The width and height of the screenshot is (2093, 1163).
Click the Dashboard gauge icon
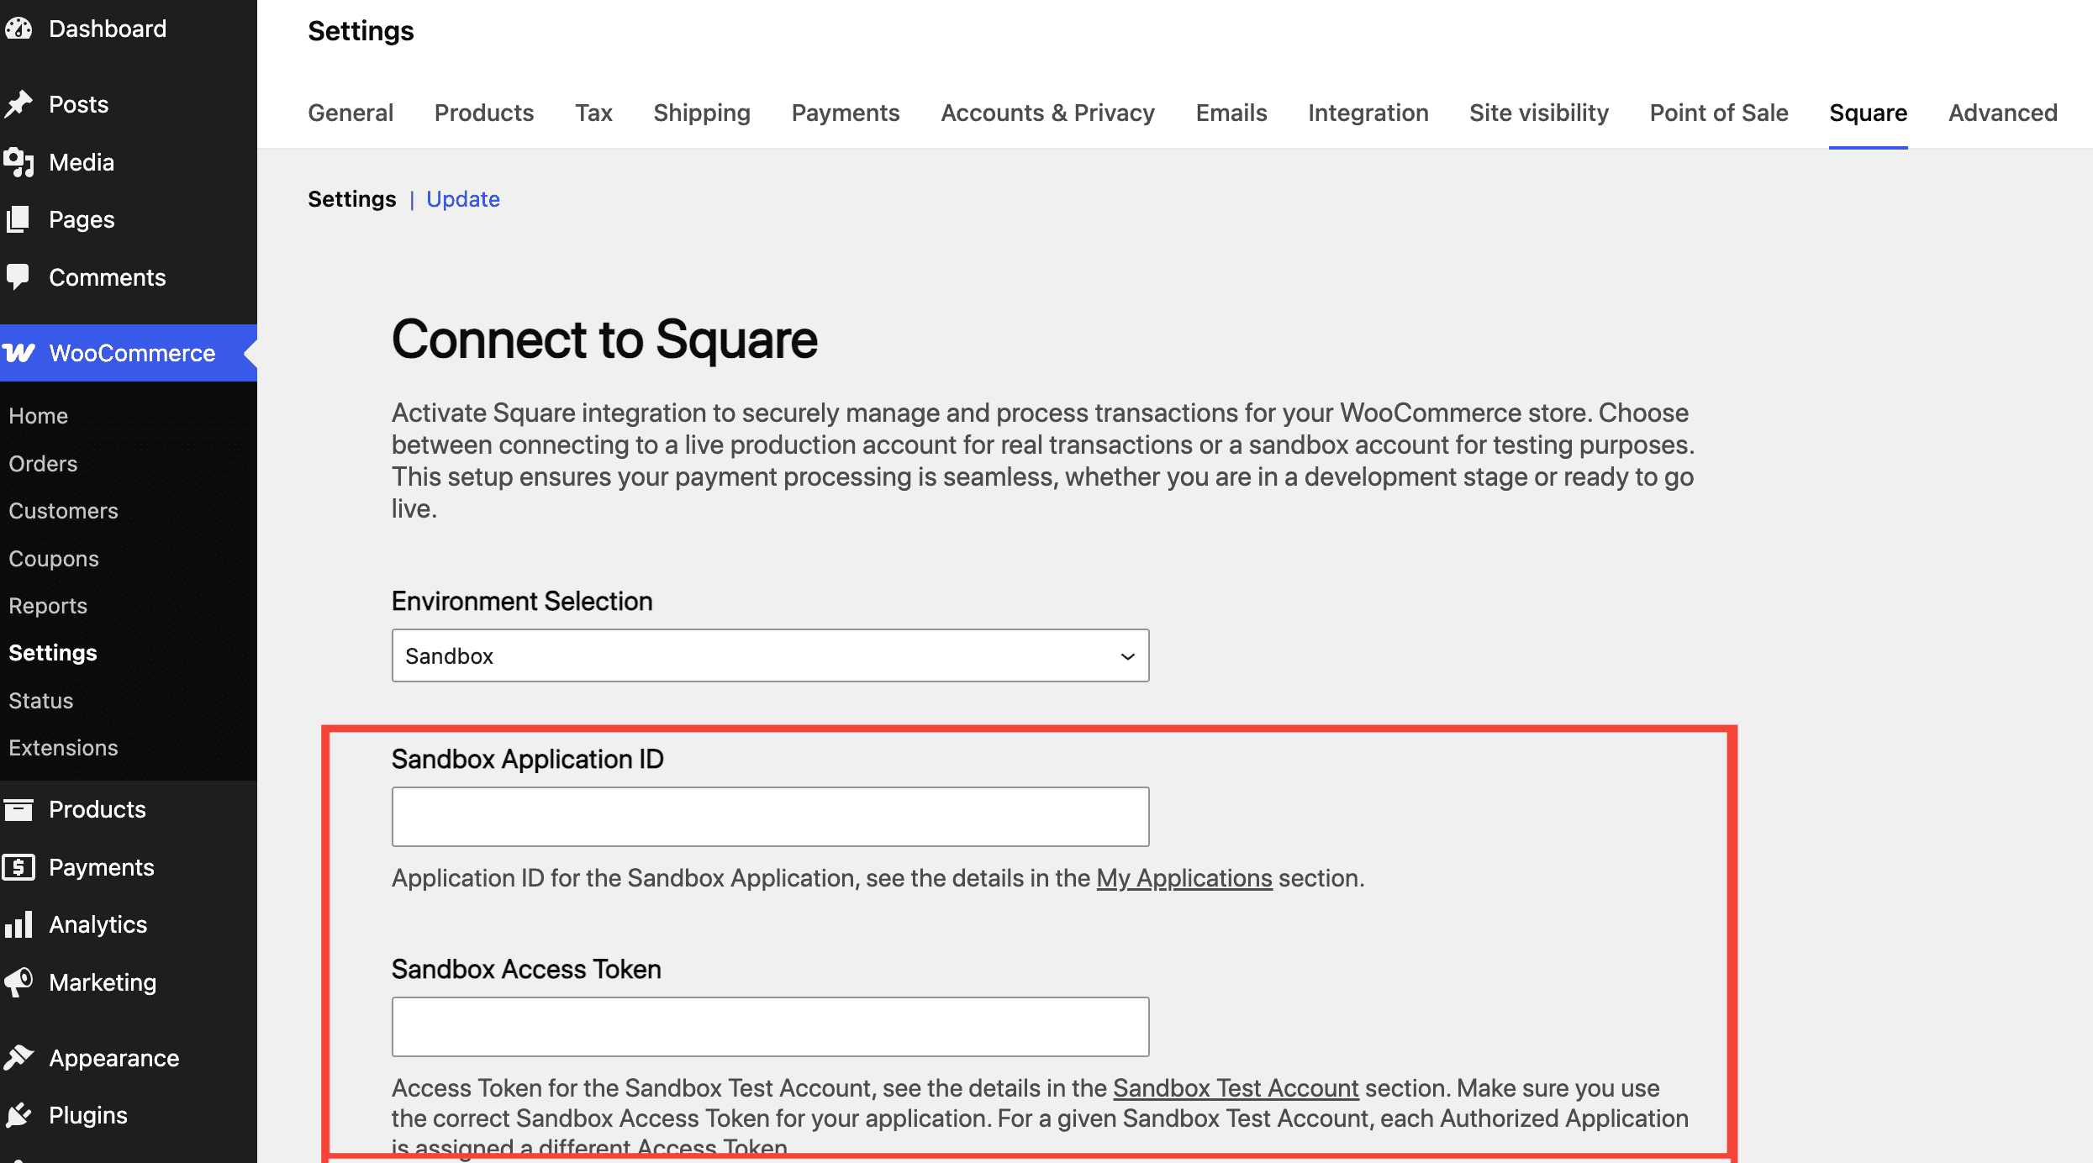(x=18, y=29)
